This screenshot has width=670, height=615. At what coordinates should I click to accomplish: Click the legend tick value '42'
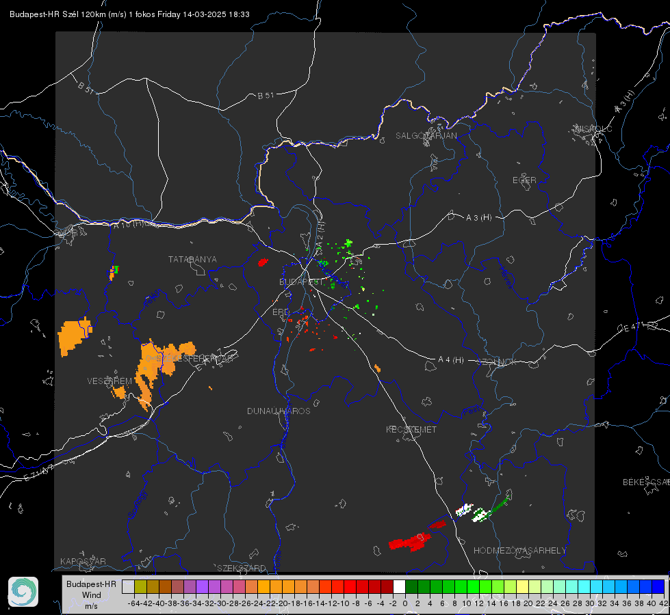coord(664,603)
